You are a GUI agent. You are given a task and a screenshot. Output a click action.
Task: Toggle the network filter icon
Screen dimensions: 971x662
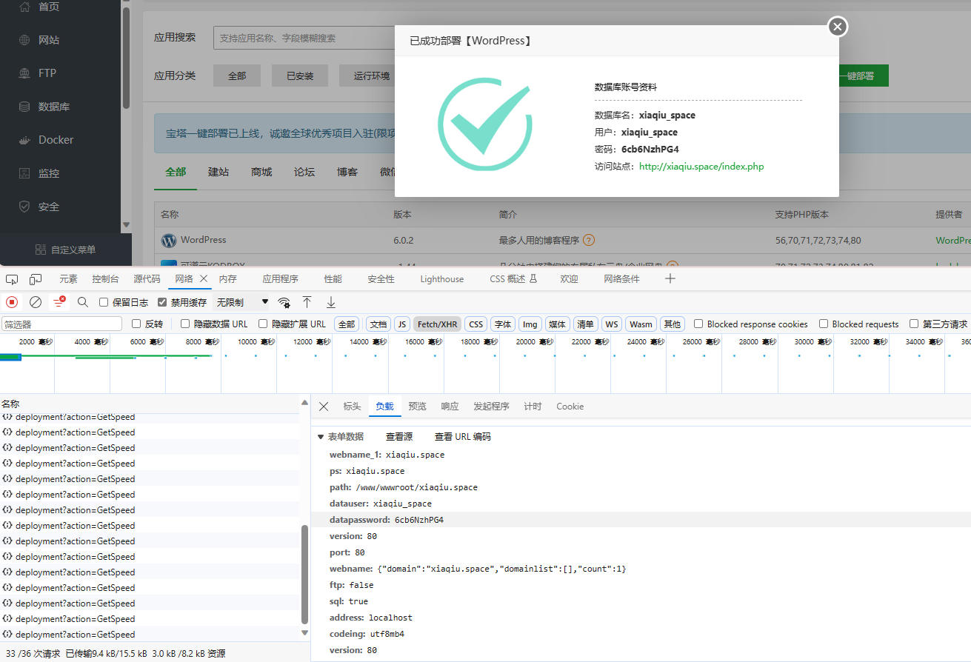[59, 302]
